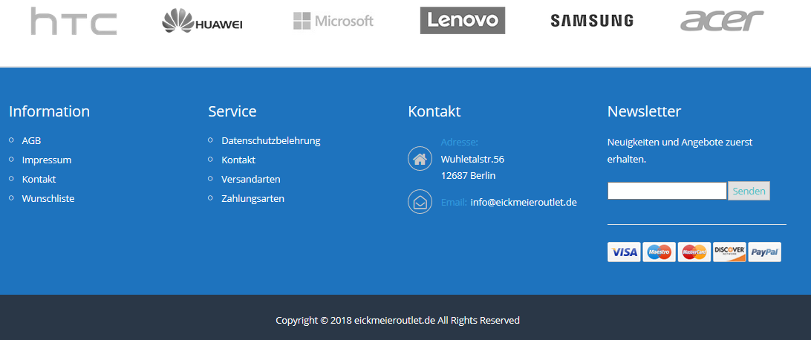Screen dimensions: 811x340
Task: Select the Microsoft brand logo
Action: click(333, 22)
